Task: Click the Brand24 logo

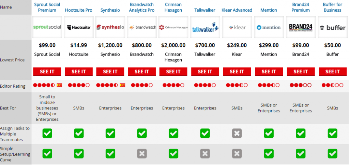Action: (300, 27)
